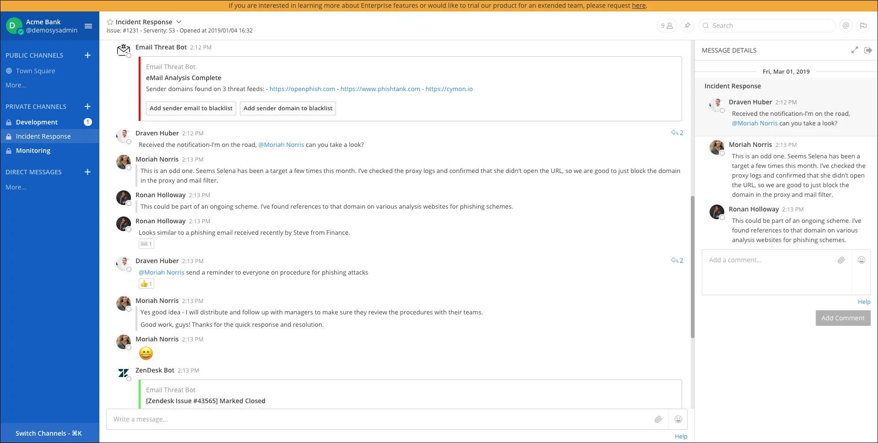Viewport: 878px width, 443px height.
Task: Start a new direct message
Action: point(88,172)
